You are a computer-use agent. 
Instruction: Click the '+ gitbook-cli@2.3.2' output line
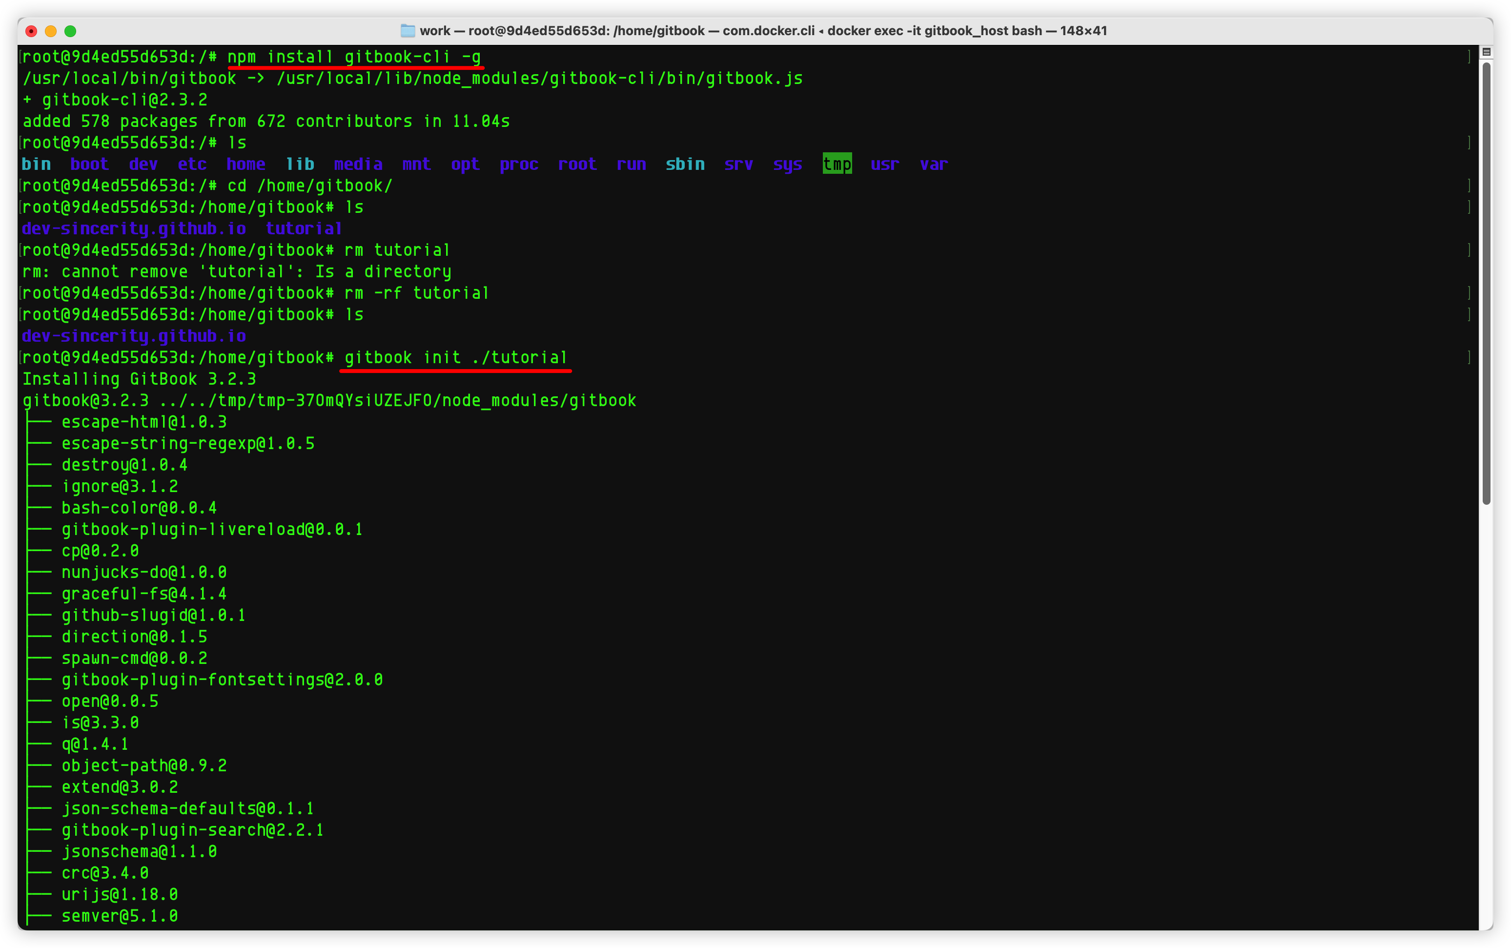[115, 100]
